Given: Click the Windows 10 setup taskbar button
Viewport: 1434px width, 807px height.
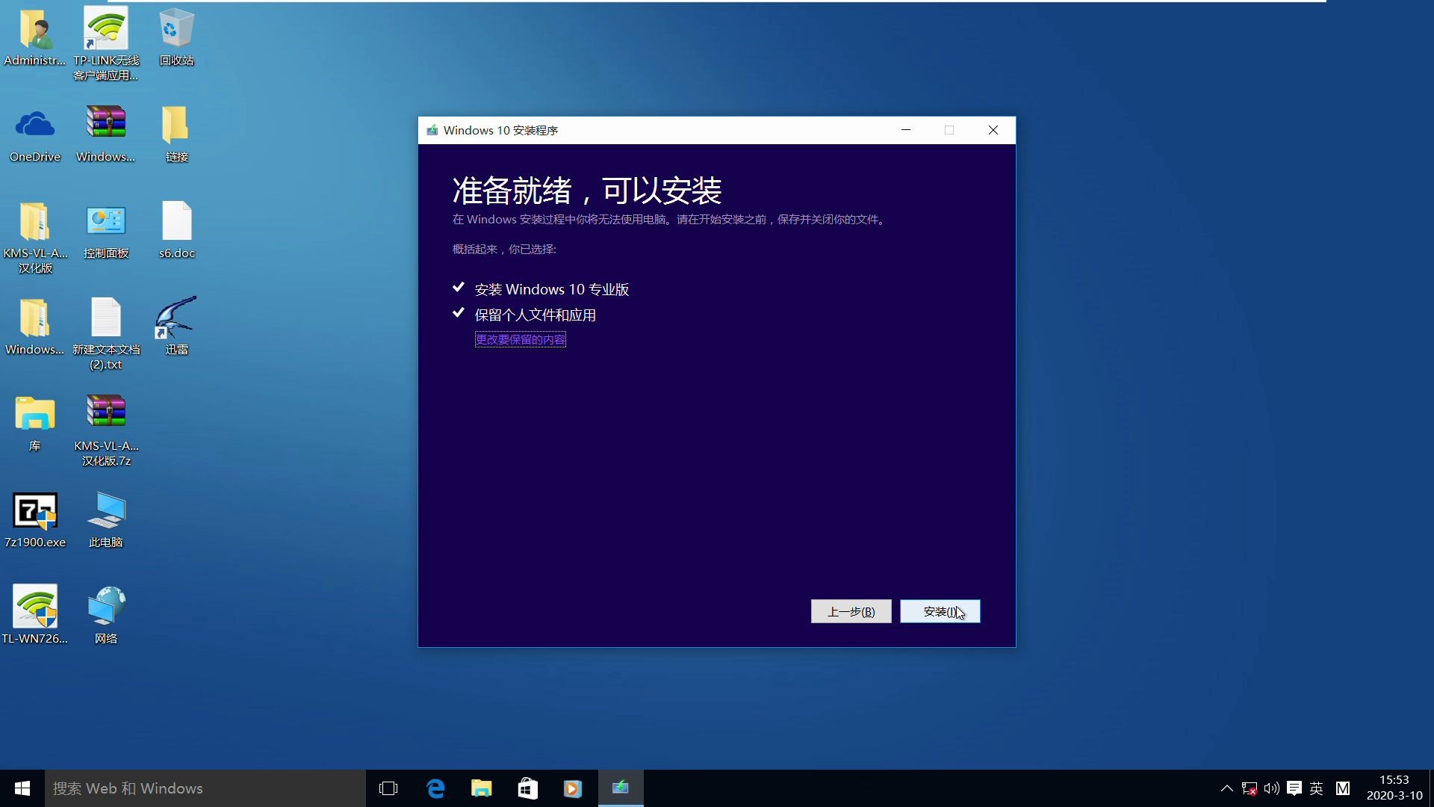Looking at the screenshot, I should [621, 788].
